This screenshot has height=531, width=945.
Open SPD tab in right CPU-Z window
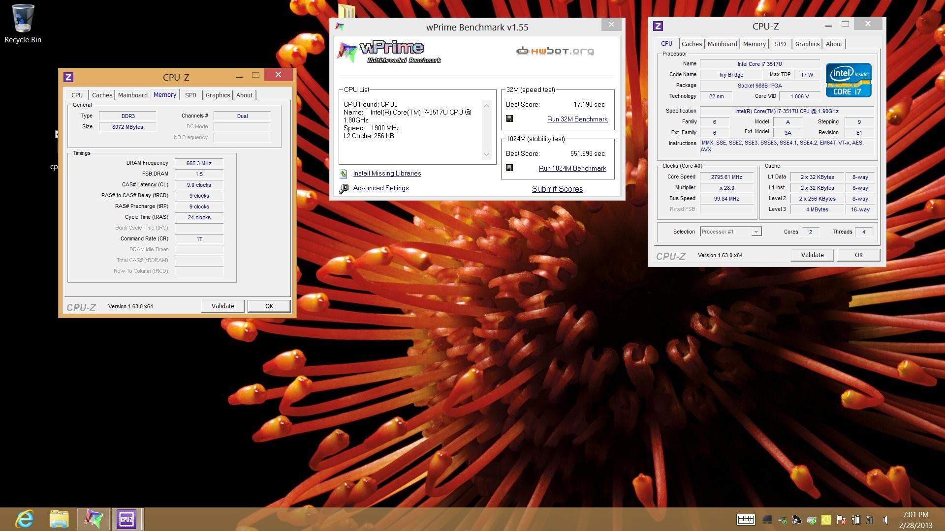coord(780,44)
